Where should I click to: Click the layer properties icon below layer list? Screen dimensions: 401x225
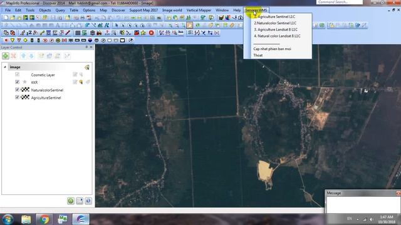click(x=80, y=201)
